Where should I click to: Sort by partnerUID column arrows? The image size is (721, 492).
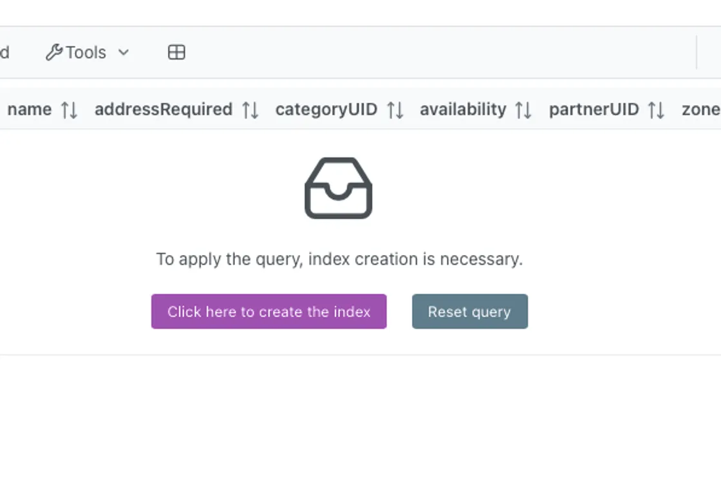pos(656,110)
